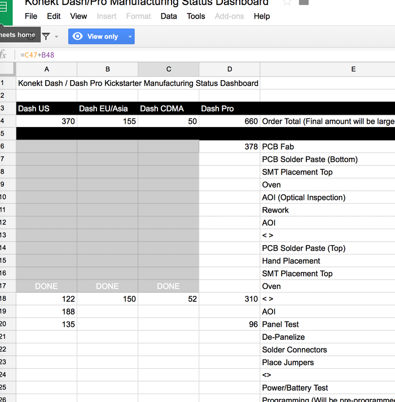395x402 pixels.
Task: Select row 1 header
Action: (8, 83)
